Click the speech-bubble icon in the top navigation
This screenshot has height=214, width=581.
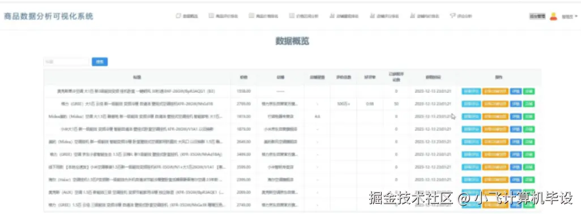point(452,16)
